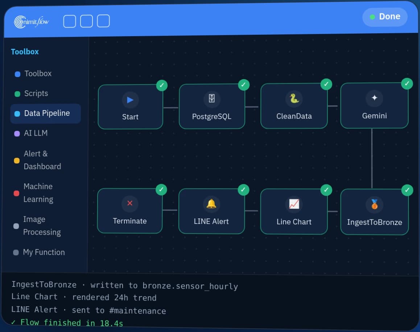Click the LINE Alert bell icon

[x=211, y=204]
